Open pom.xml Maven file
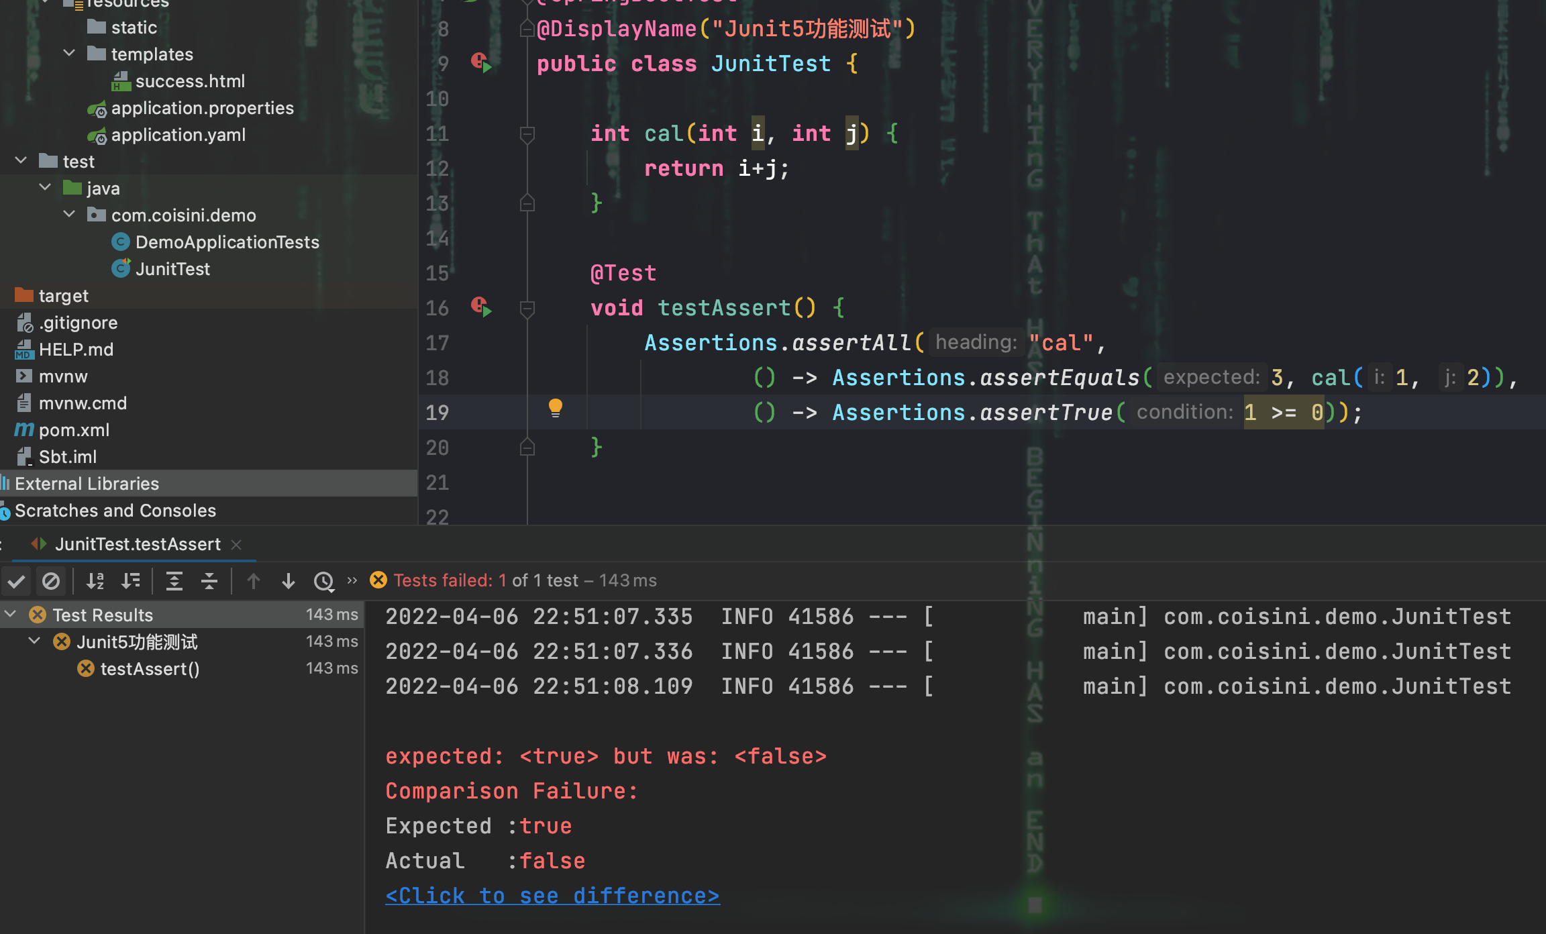The height and width of the screenshot is (934, 1546). pyautogui.click(x=74, y=430)
